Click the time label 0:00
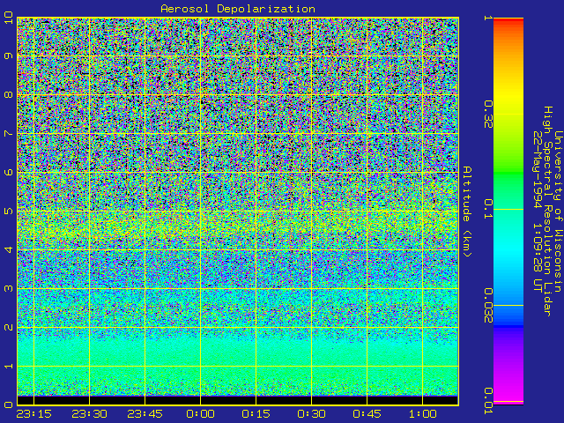 [200, 414]
